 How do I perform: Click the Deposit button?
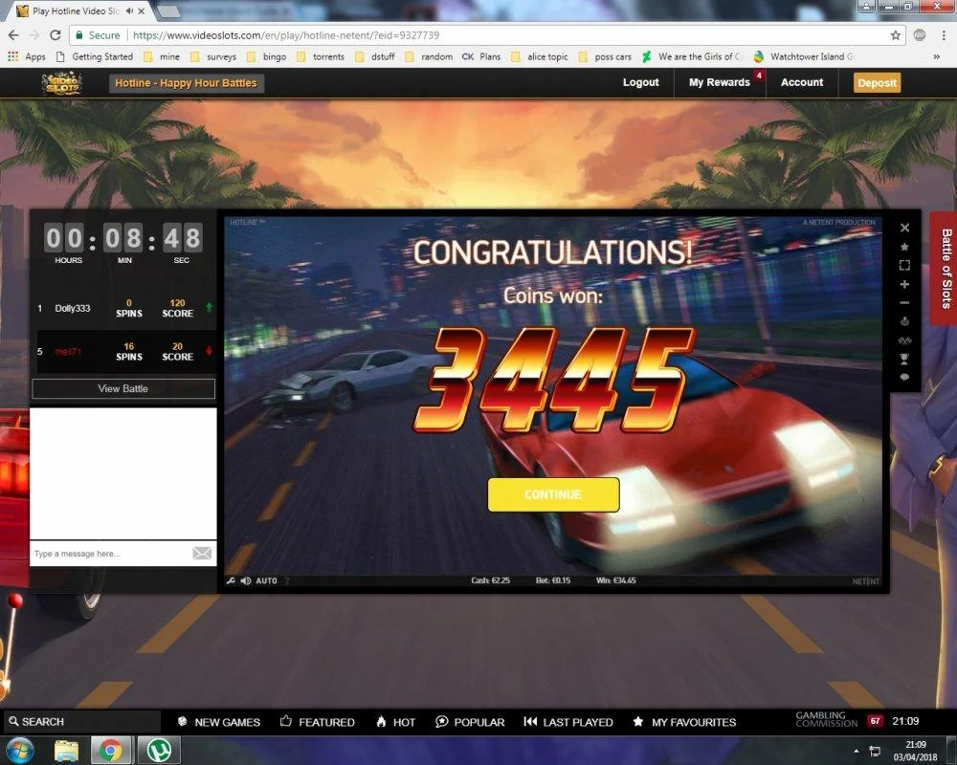(x=877, y=83)
